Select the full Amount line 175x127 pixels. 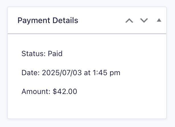[x=49, y=92]
